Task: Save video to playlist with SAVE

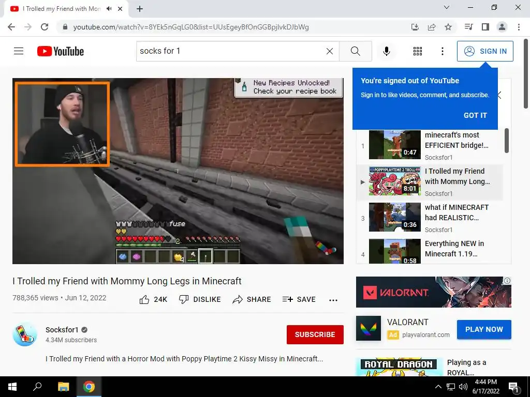Action: click(x=299, y=299)
